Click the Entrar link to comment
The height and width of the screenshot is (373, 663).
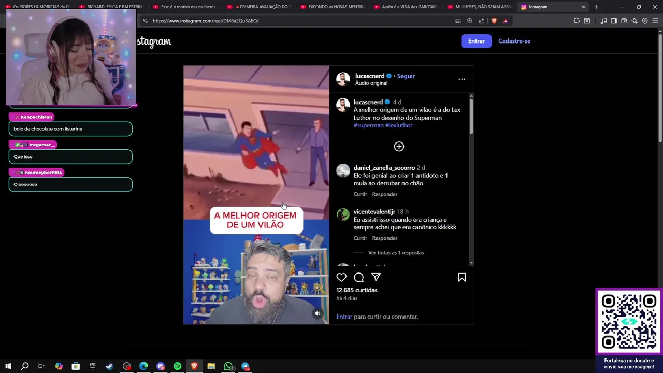(x=344, y=317)
